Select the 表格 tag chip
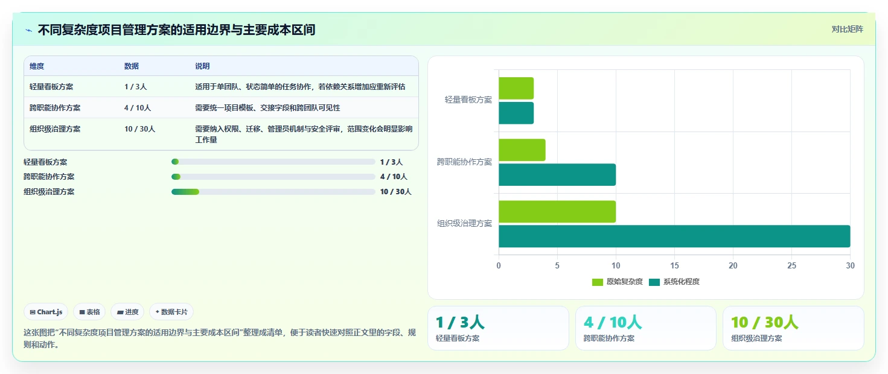 (x=89, y=312)
